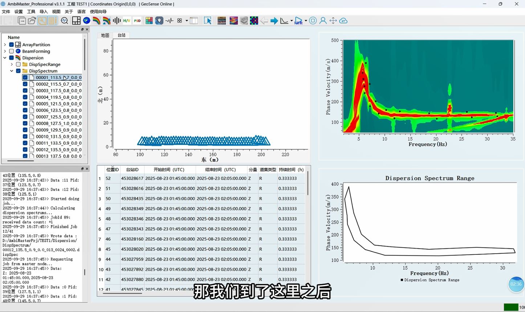
Task: Uncheck the BeamForming item
Action: pos(11,51)
